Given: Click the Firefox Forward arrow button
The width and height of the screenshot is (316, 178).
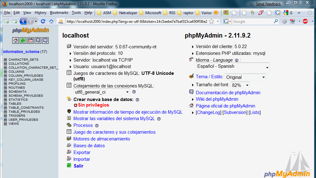Looking at the screenshot, I should point(30,21).
